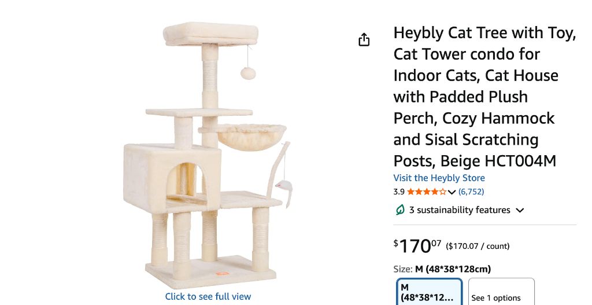The image size is (592, 305).
Task: Open the 6,752 customer ratings link
Action: [471, 192]
